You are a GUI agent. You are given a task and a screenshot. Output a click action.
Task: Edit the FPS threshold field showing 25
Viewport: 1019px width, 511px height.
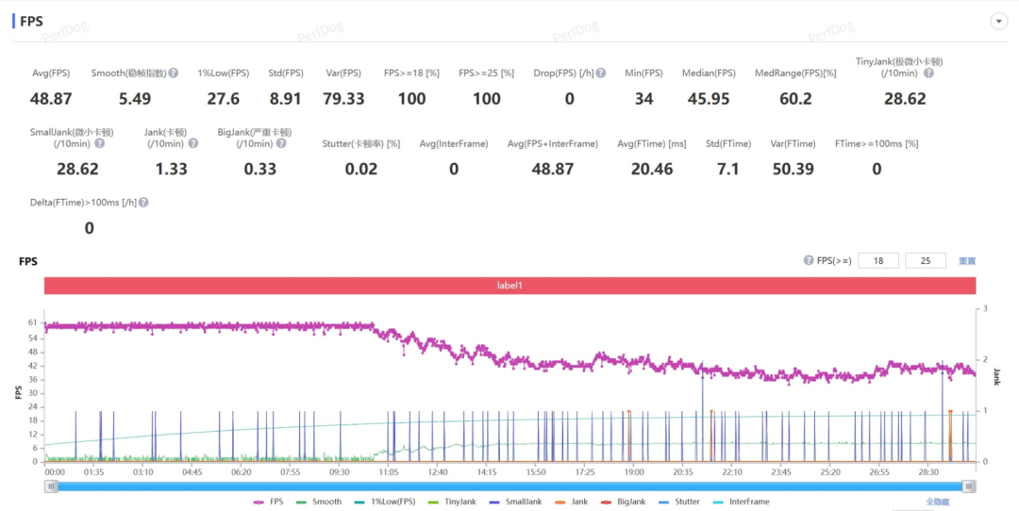[926, 260]
